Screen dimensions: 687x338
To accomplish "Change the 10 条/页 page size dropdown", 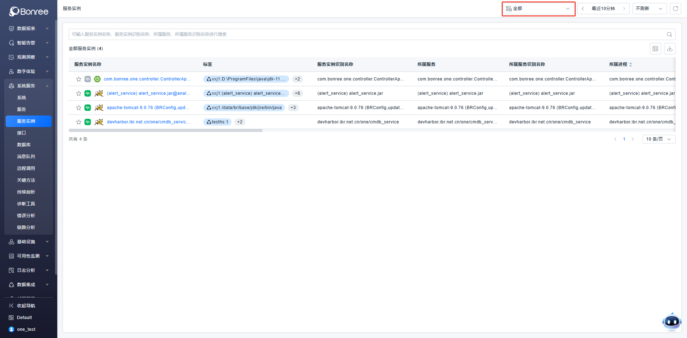I will click(658, 139).
